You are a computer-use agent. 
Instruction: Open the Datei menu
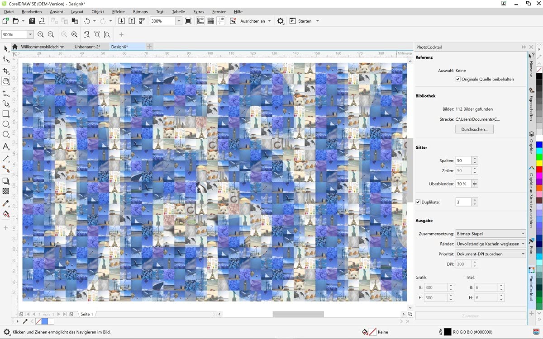[9, 11]
